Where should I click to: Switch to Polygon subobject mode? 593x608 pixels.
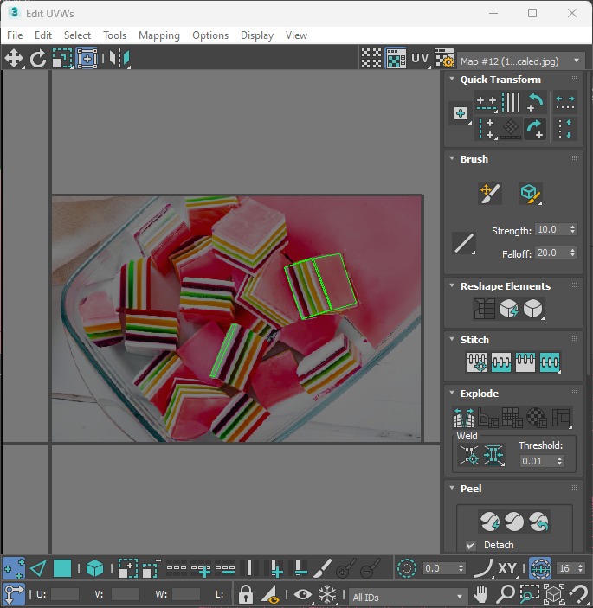62,568
